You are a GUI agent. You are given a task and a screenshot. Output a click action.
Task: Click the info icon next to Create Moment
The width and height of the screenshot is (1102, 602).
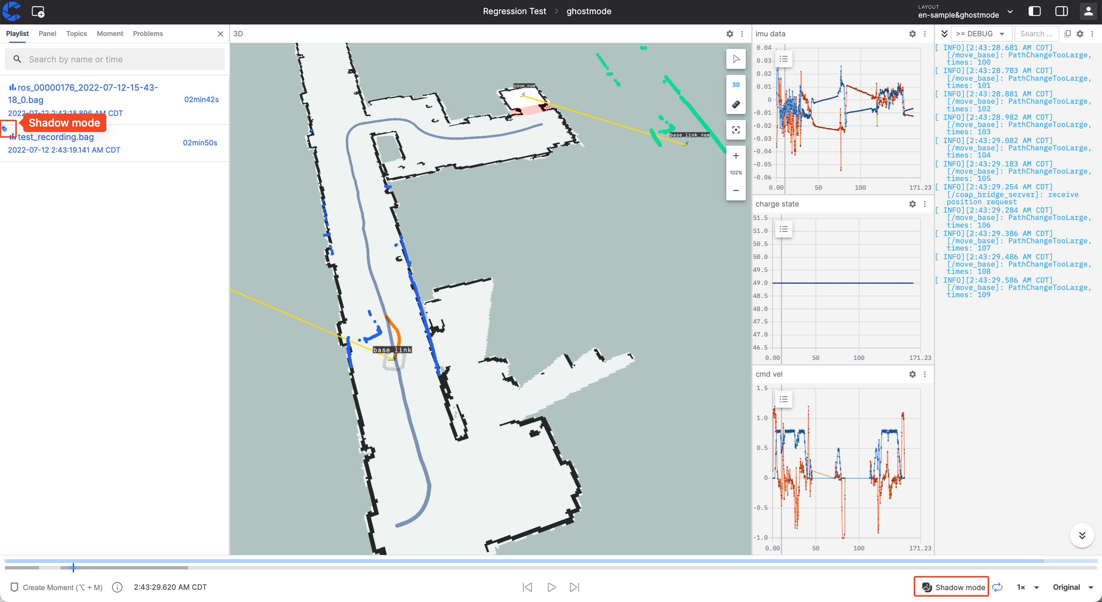pos(117,587)
